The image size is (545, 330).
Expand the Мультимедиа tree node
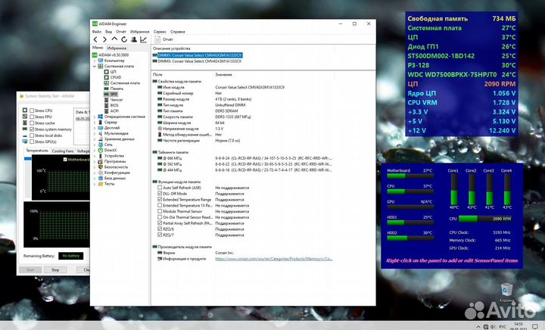(x=95, y=133)
